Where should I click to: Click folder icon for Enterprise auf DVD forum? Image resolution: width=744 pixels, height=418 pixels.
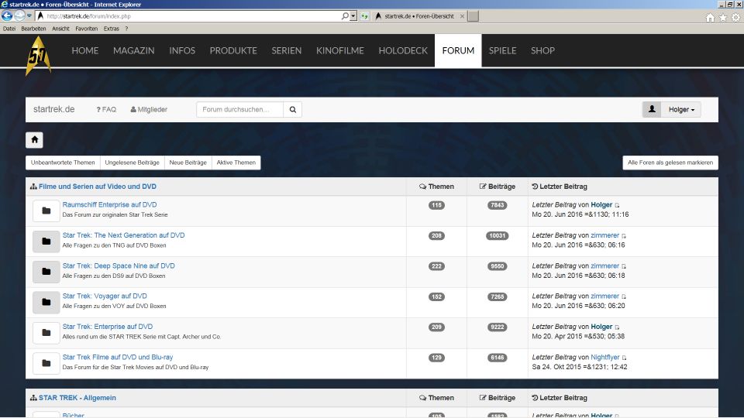[x=46, y=333]
